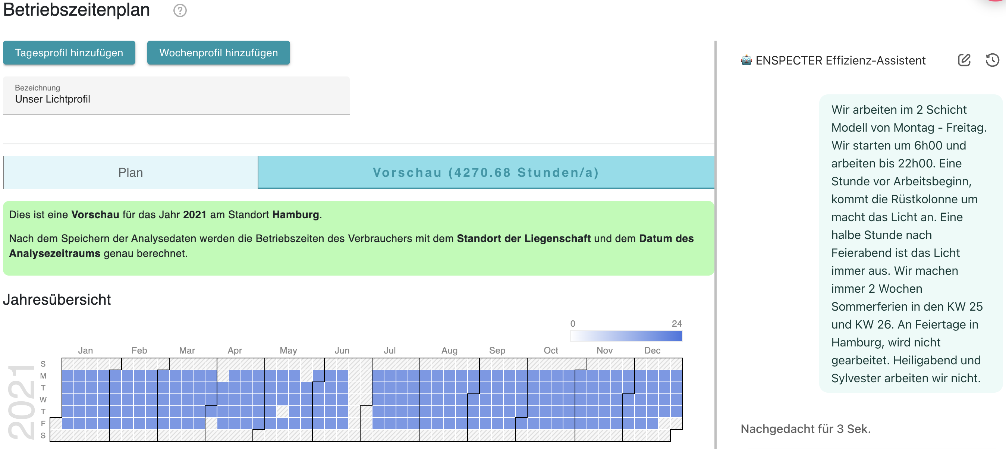The width and height of the screenshot is (1006, 449).
Task: Click the user chat message bubble
Action: click(x=910, y=244)
